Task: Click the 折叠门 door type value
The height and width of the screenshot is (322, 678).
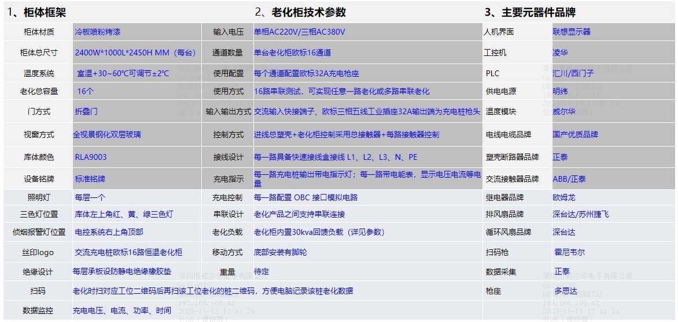Action: tap(86, 111)
